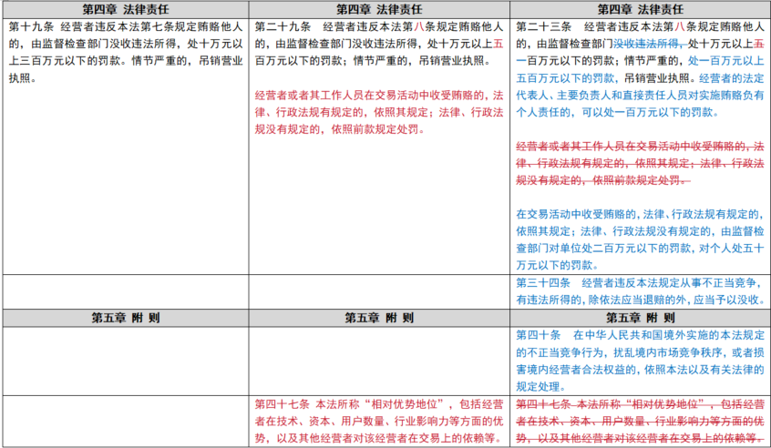Screen dimensions: 771x448
Task: Click the struck-through red 经营者或者其工作人员 paragraph
Action: (641, 163)
